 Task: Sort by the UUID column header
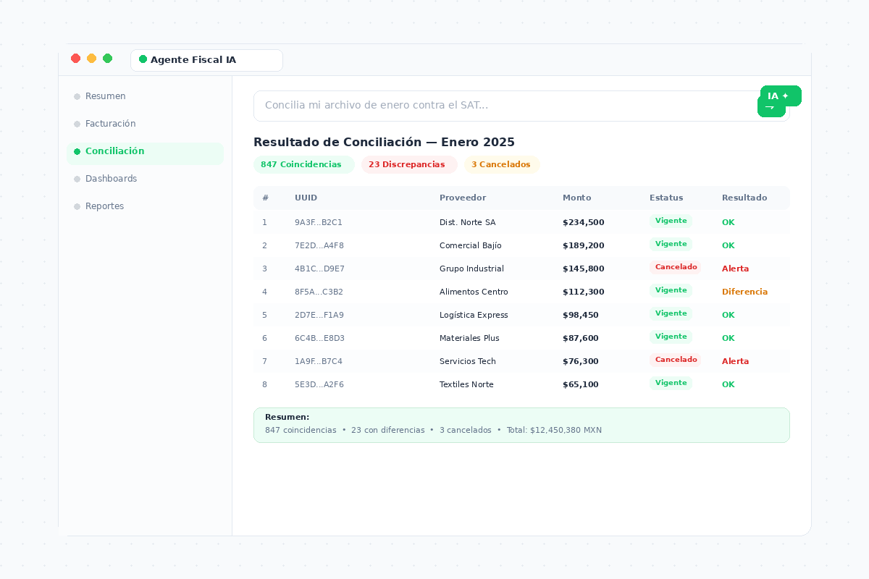pos(306,198)
